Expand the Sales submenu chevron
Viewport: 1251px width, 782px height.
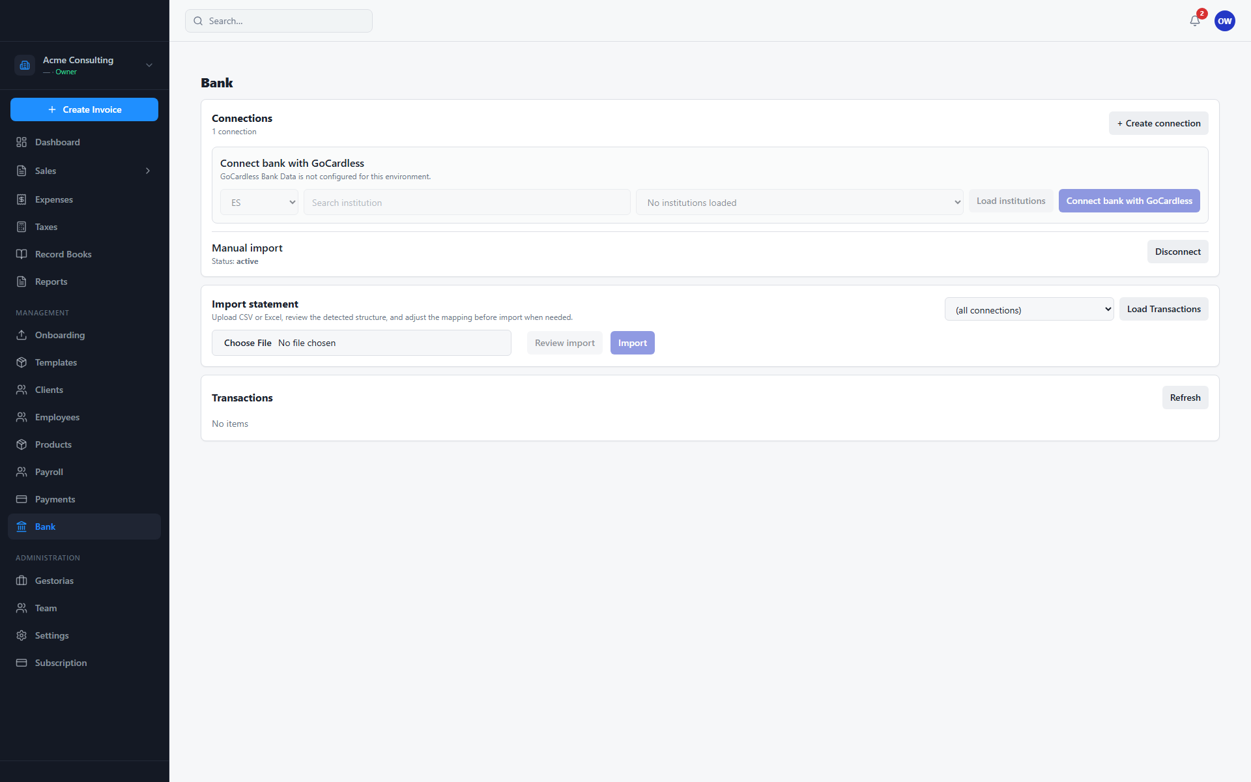coord(148,171)
